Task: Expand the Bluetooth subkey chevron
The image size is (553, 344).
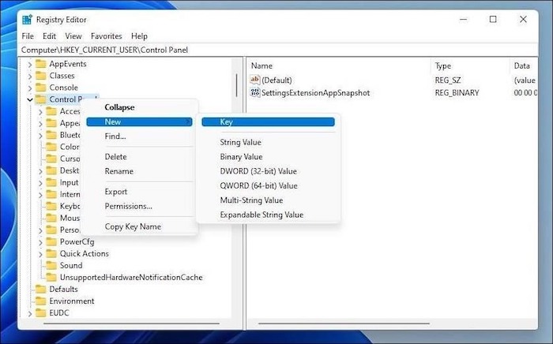Action: click(40, 136)
